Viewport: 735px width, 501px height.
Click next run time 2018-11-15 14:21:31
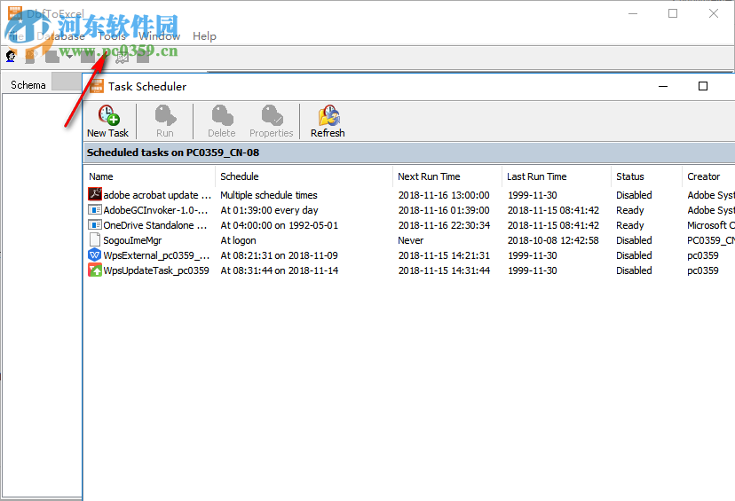click(x=444, y=255)
